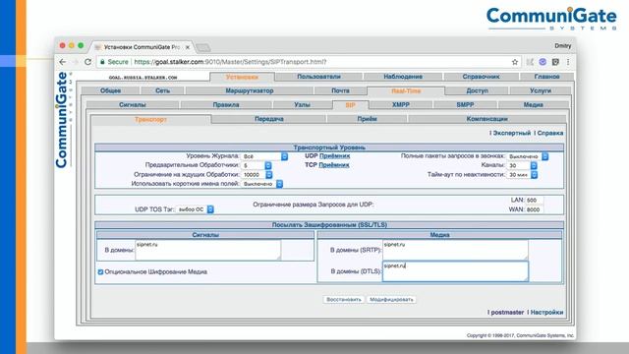
Task: Click the В домены (SRTP) text area
Action: click(x=455, y=250)
